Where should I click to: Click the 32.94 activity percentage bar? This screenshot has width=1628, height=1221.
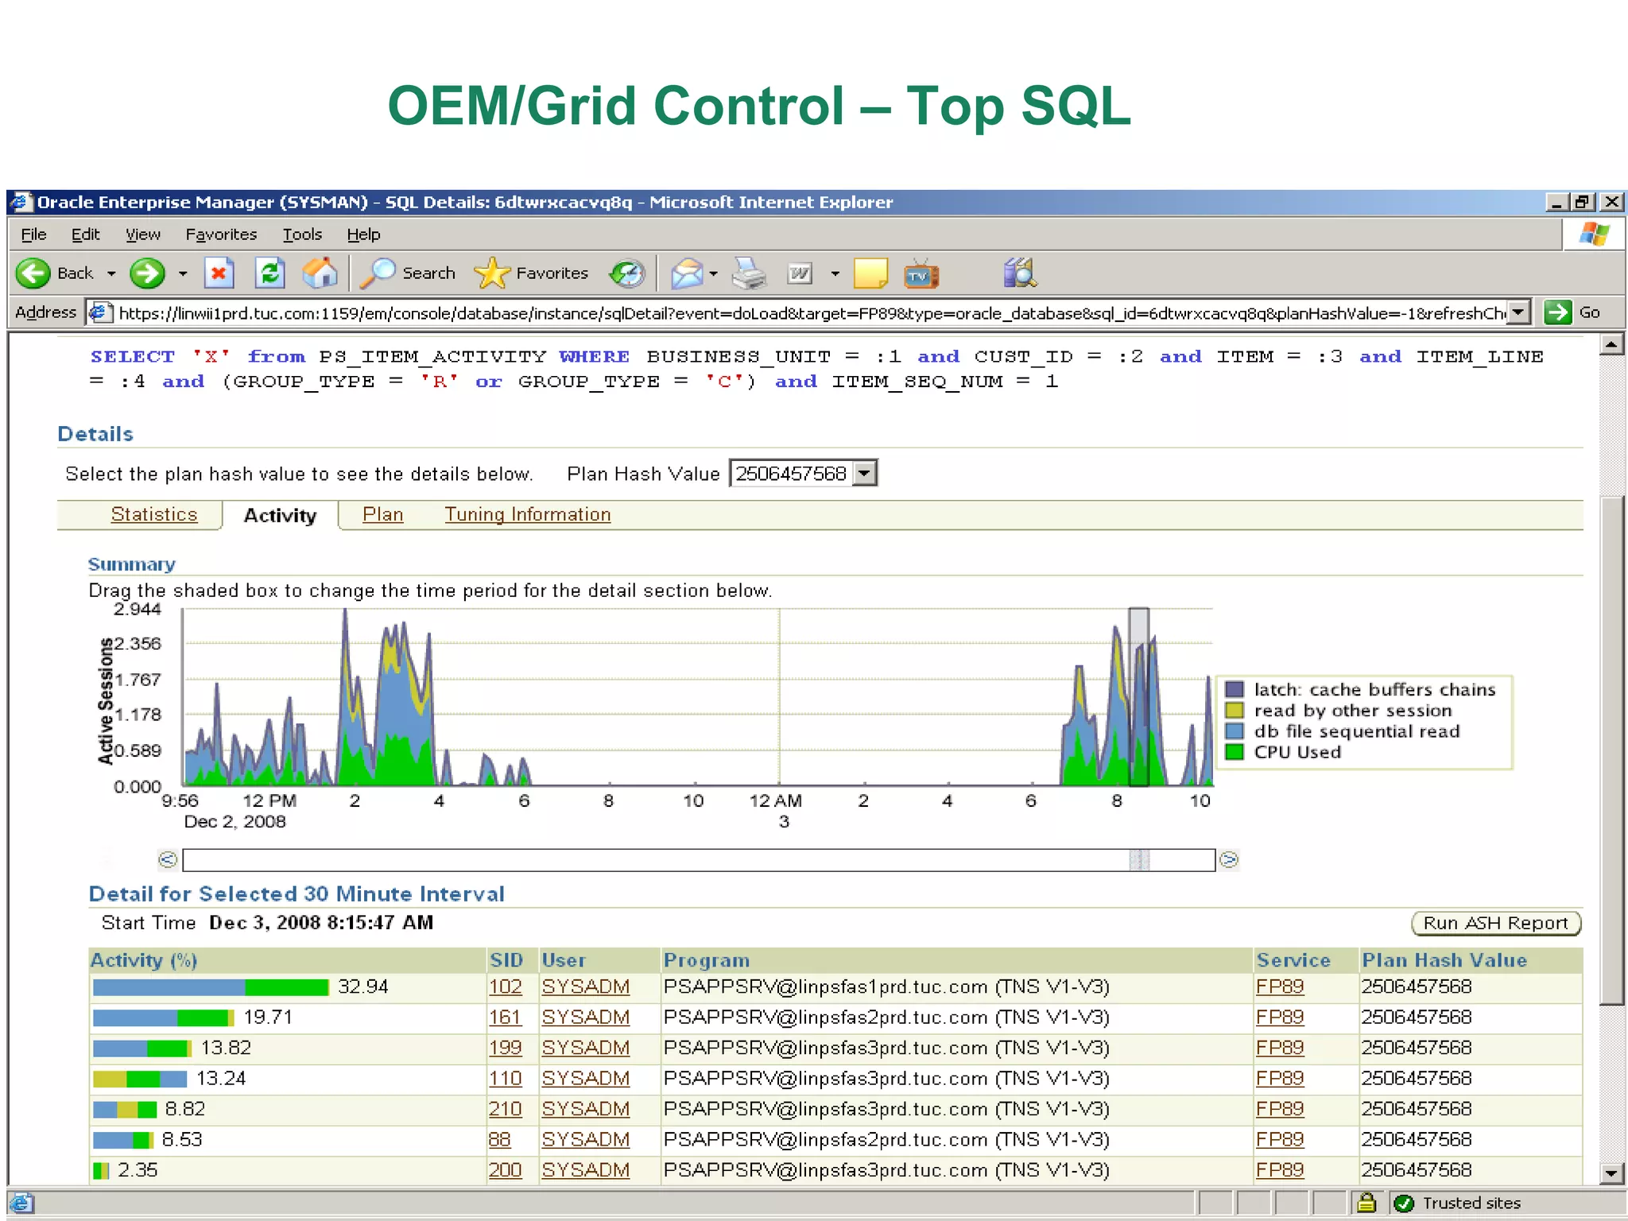211,987
